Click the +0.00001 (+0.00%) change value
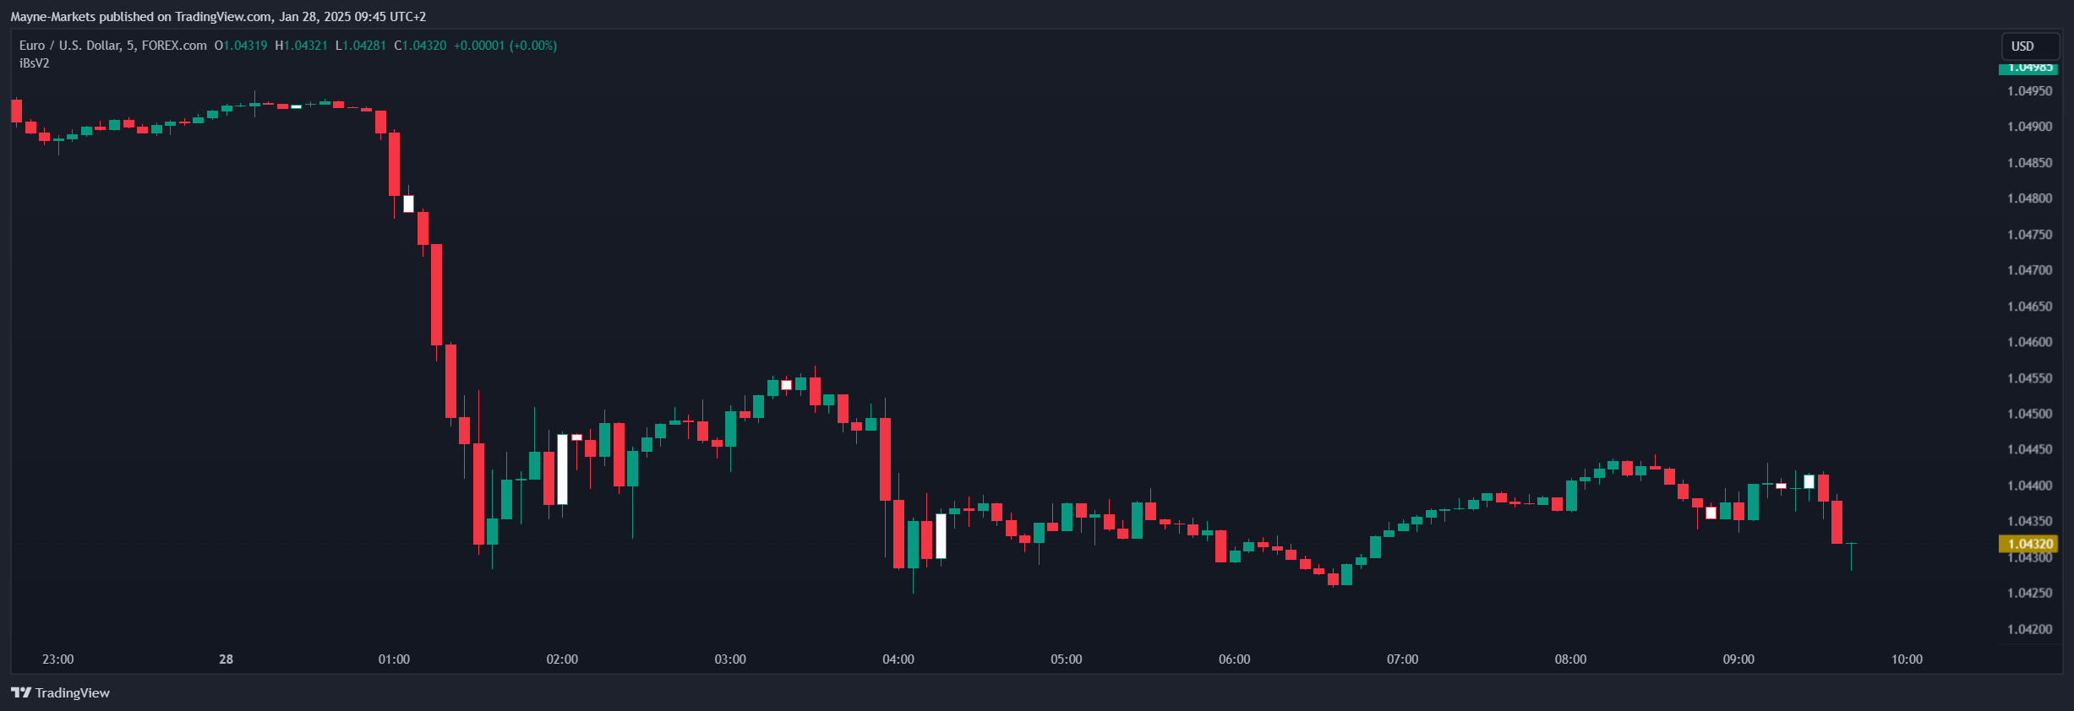This screenshot has width=2074, height=711. [505, 46]
